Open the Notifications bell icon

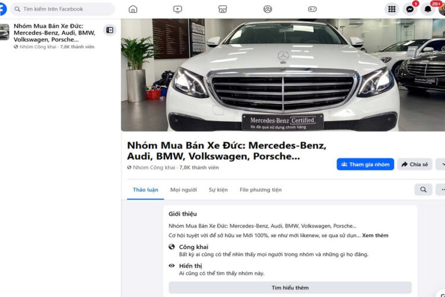pos(428,9)
